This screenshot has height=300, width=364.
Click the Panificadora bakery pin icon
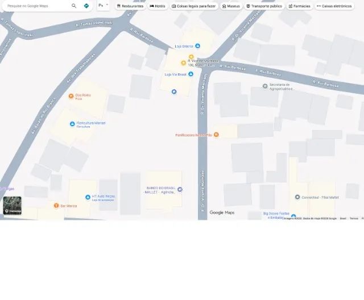coord(216,135)
